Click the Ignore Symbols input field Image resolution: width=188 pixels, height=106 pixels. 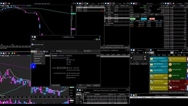[79, 53]
